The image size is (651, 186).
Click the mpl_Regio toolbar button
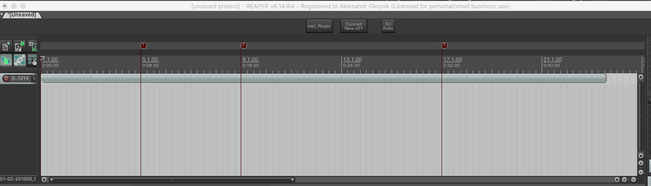319,26
